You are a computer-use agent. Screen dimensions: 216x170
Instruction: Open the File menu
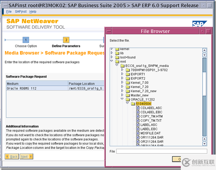9,12
